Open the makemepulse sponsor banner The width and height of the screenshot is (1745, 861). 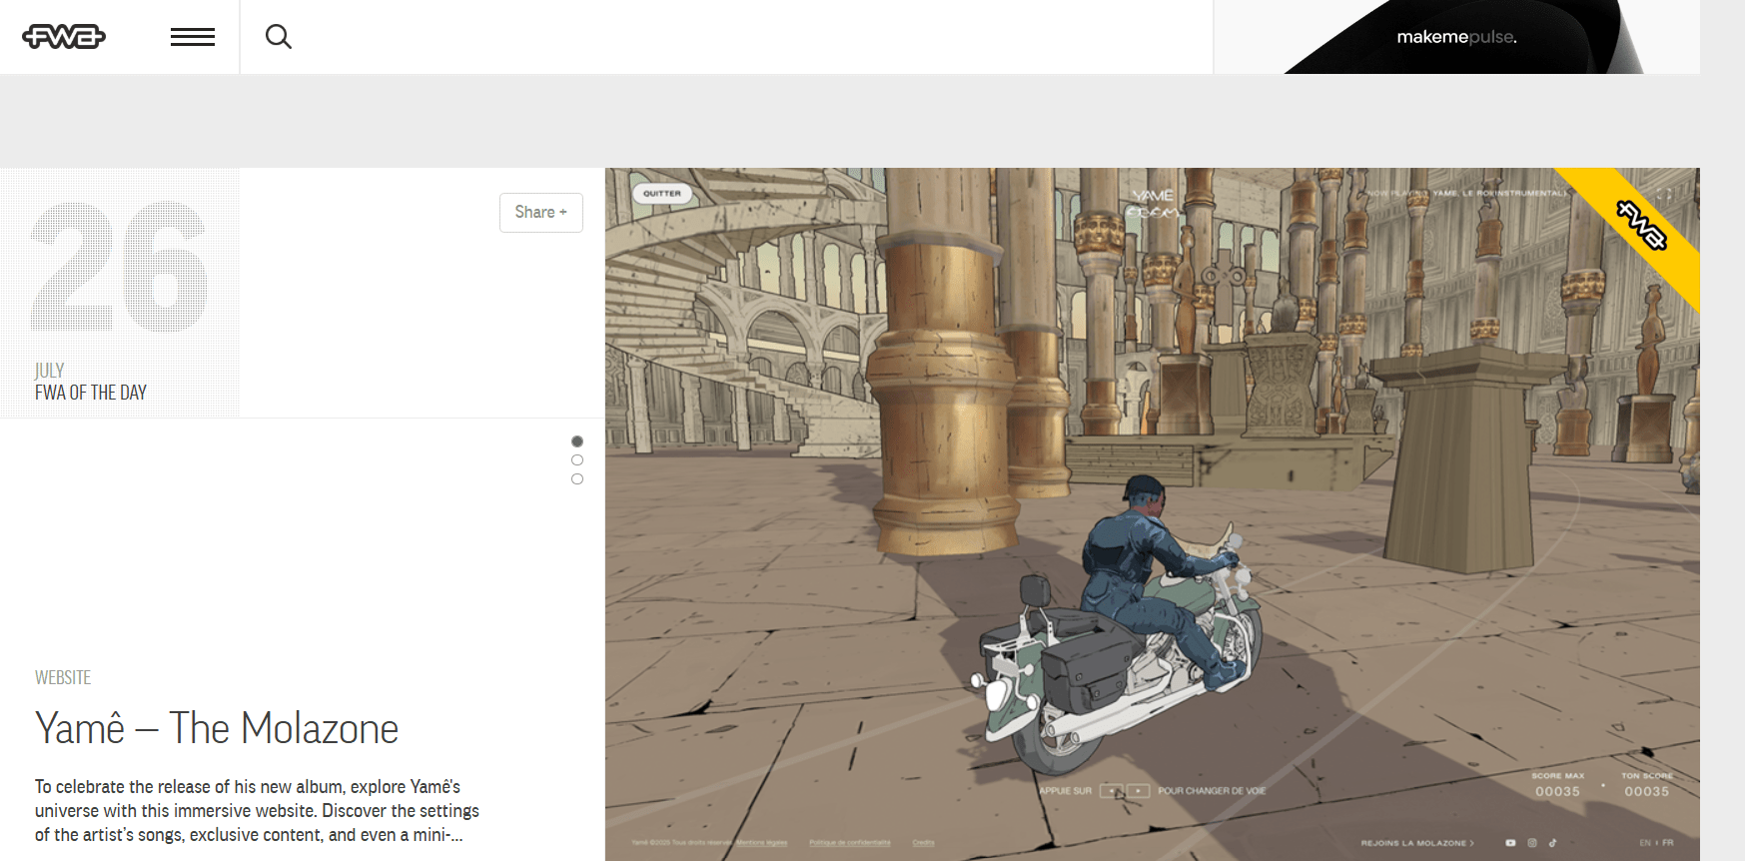(1456, 37)
